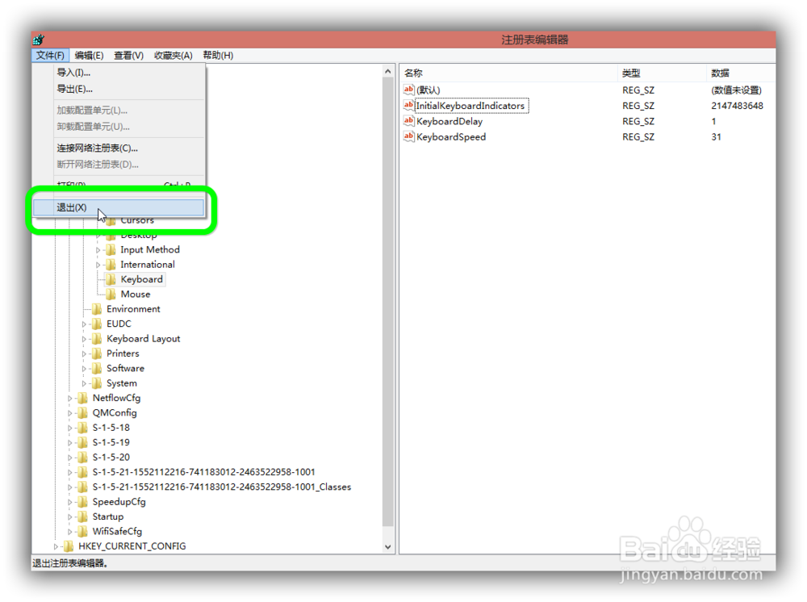Click the Registry Editor icon in the title bar
The image size is (807, 602).
pos(38,38)
